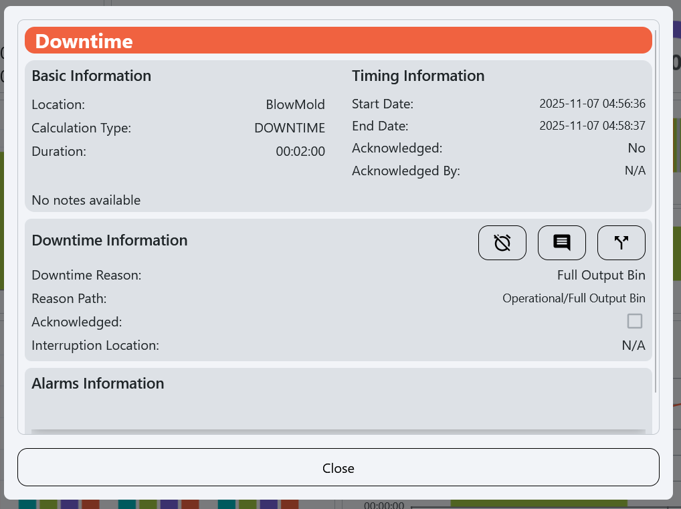Viewport: 681px width, 509px height.
Task: Select the downtime reason Full Output Bin
Action: tap(601, 275)
